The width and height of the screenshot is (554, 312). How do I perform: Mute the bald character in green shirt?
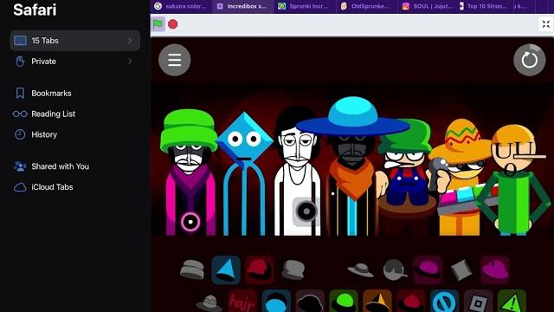point(514,180)
